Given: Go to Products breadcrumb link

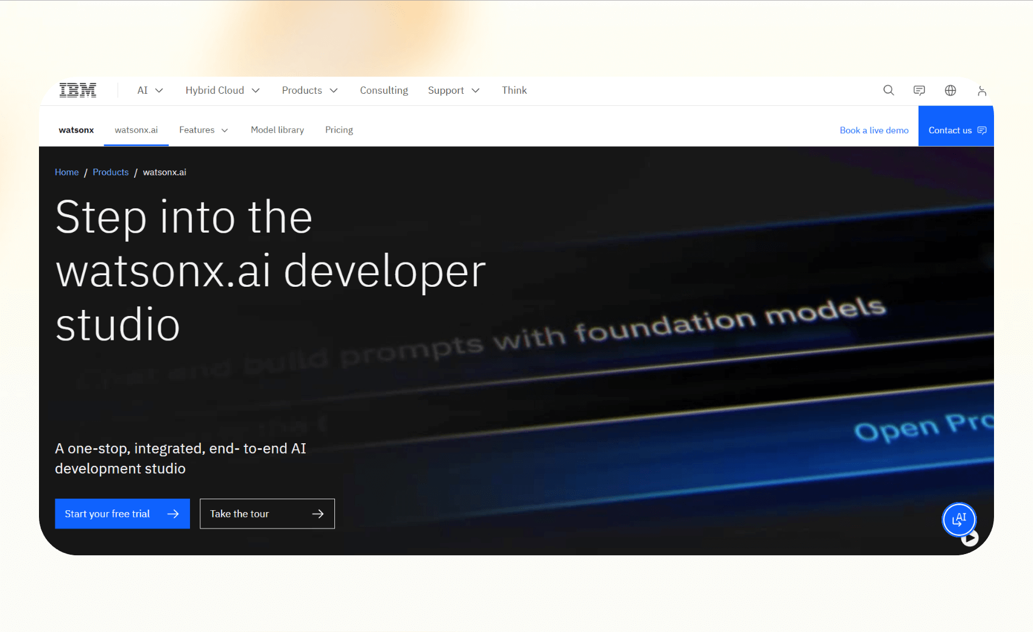Looking at the screenshot, I should coord(110,172).
